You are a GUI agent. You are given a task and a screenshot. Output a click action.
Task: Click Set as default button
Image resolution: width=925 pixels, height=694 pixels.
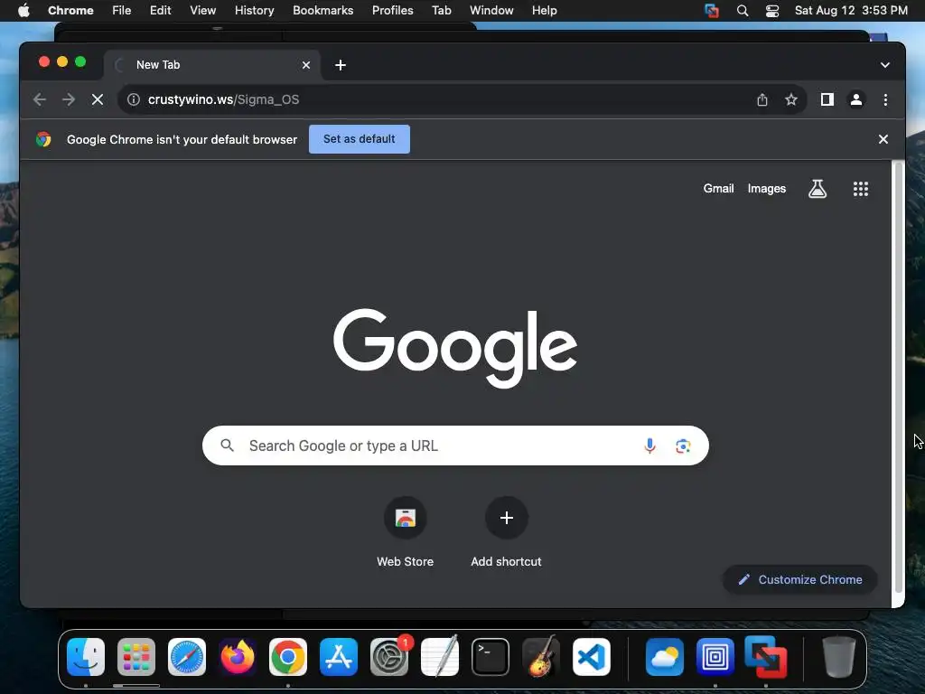click(x=360, y=139)
